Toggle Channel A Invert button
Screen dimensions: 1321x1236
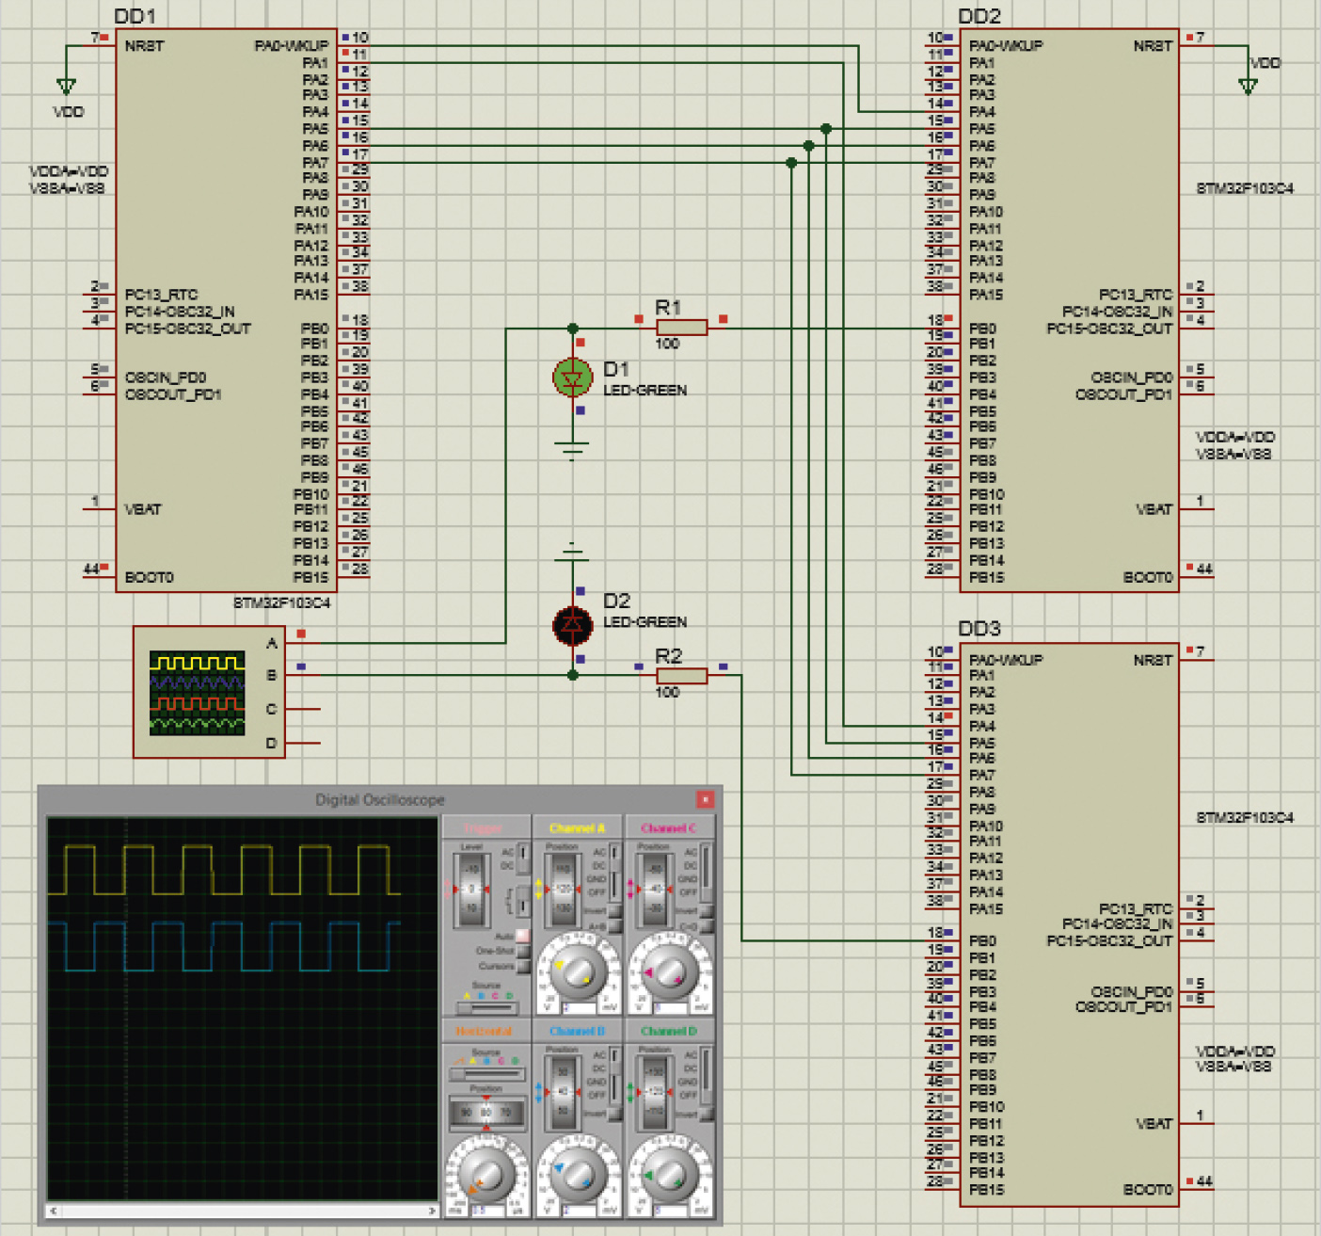(x=615, y=910)
